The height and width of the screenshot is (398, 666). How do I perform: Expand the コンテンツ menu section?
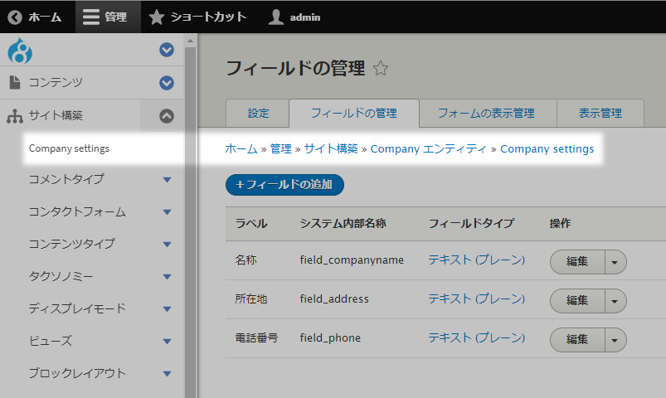point(167,83)
